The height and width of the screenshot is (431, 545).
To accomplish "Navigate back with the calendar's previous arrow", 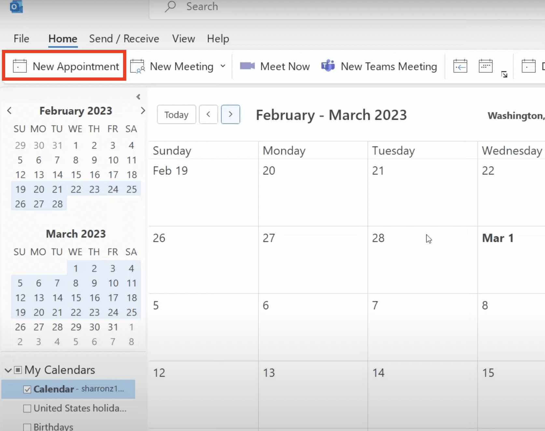I will (x=208, y=115).
